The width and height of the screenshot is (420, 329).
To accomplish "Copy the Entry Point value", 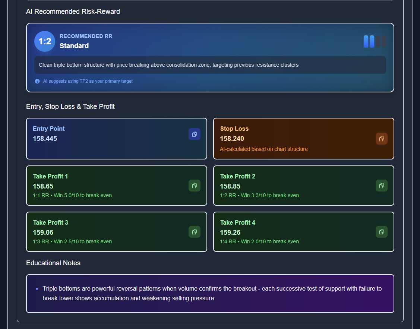I will (x=194, y=134).
